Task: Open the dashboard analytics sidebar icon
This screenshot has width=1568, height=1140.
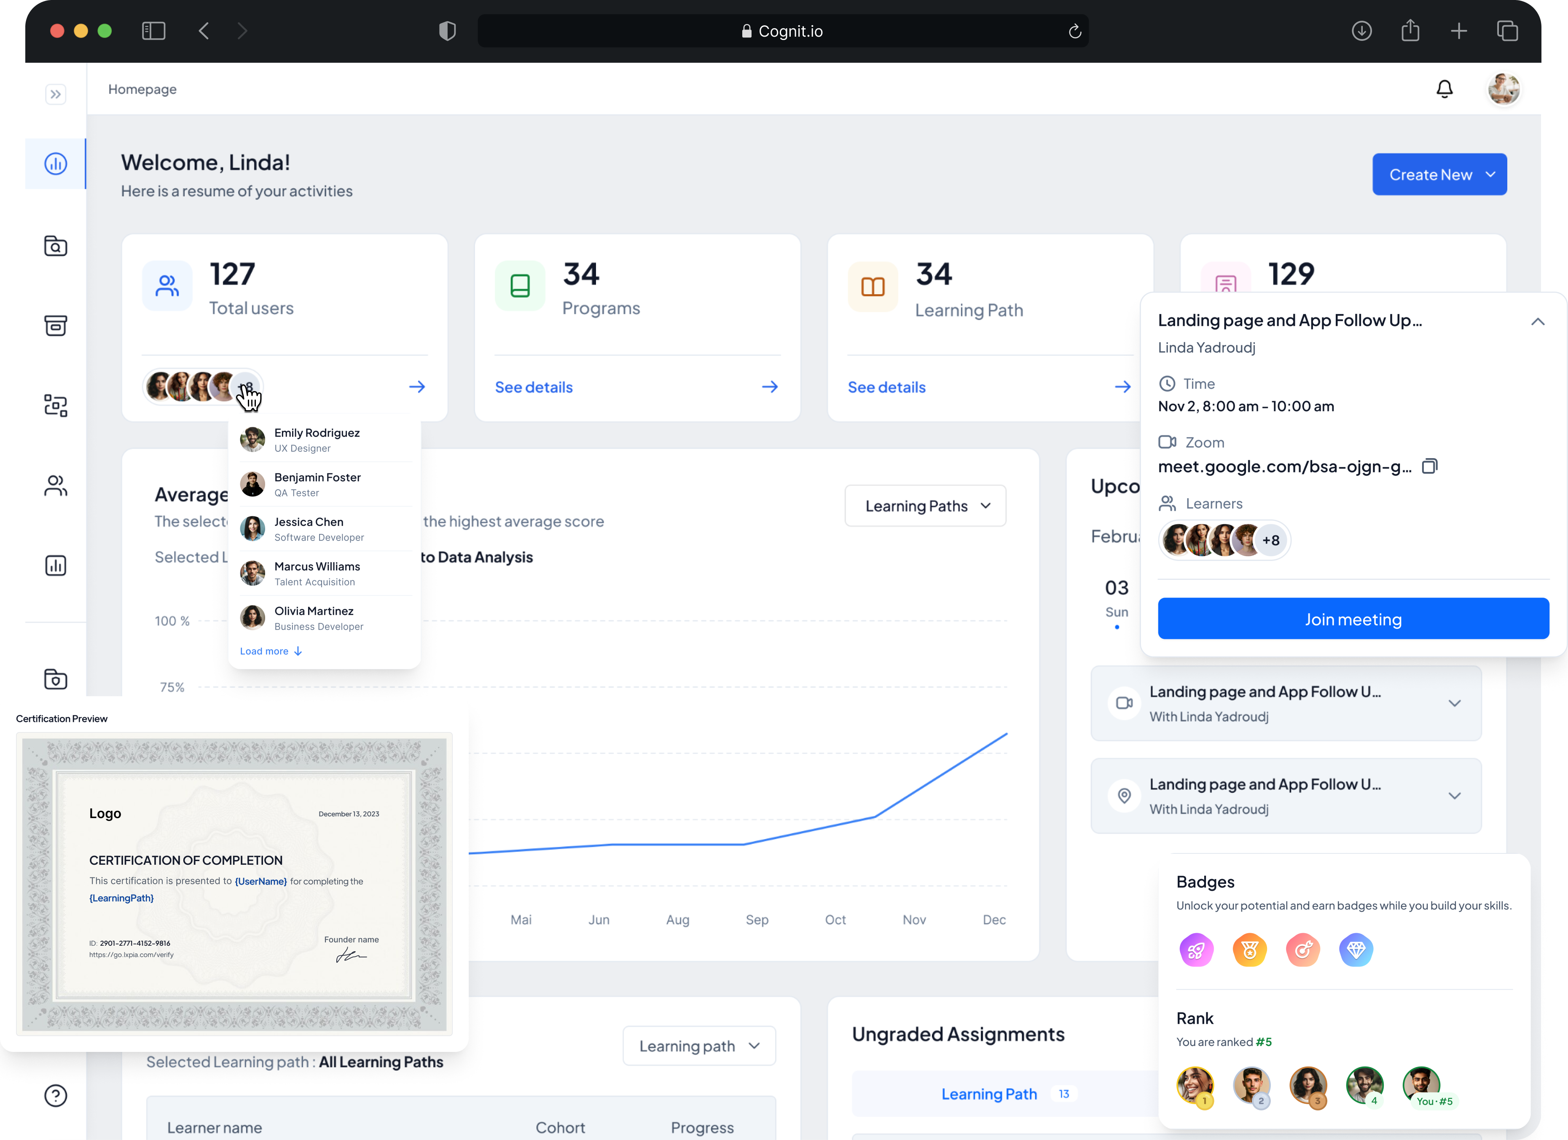Action: point(56,164)
